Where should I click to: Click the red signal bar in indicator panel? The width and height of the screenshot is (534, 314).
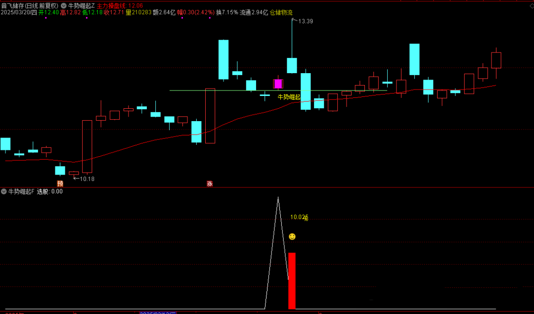pos(292,280)
